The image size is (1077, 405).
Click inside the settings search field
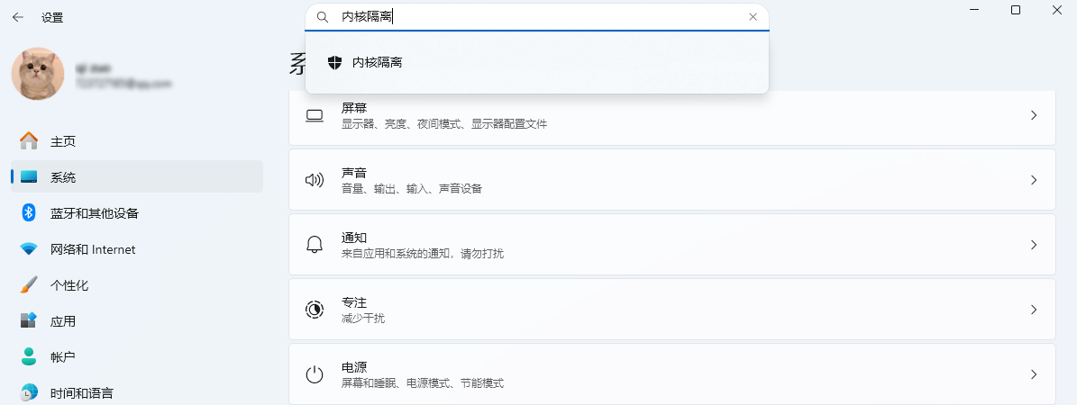pyautogui.click(x=541, y=17)
